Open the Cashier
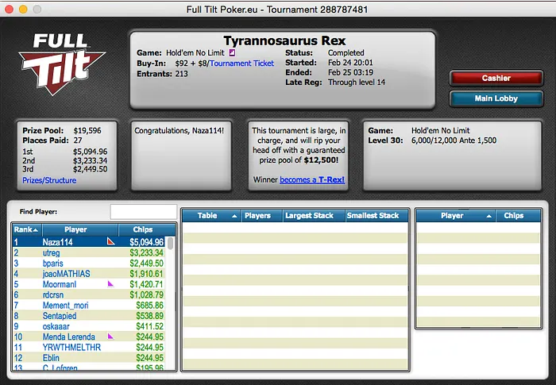The image size is (556, 385). pyautogui.click(x=496, y=79)
